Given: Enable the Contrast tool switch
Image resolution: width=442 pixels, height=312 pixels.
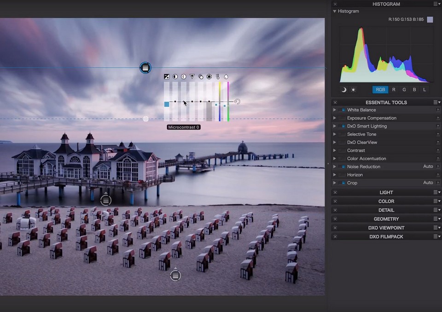Looking at the screenshot, I should pos(343,150).
